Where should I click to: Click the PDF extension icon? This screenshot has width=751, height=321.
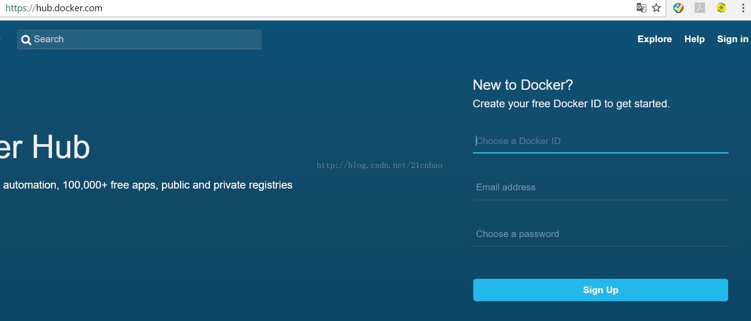click(x=700, y=8)
